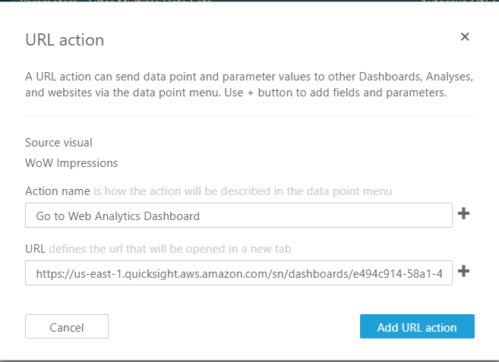Screen dimensions: 499x362
Task: Add a parameter to the URL field
Action: point(464,272)
